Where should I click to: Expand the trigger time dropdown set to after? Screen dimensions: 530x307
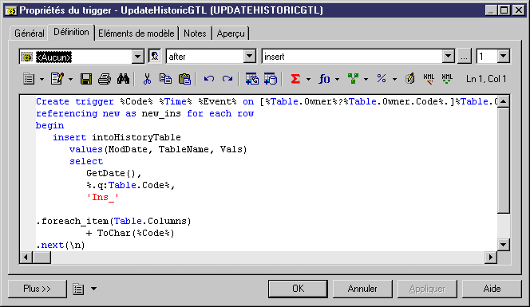[x=250, y=56]
